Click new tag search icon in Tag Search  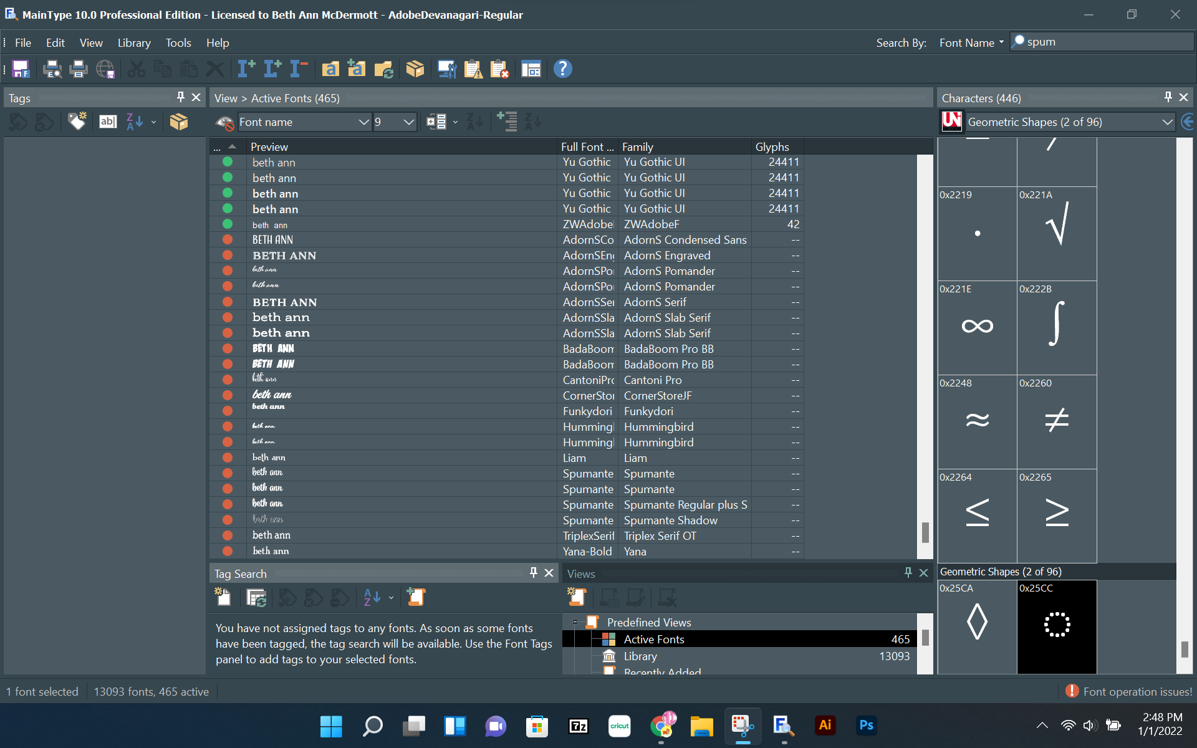223,597
